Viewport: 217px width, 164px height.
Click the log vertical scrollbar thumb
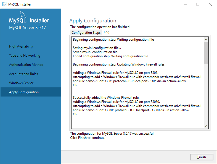point(206,53)
